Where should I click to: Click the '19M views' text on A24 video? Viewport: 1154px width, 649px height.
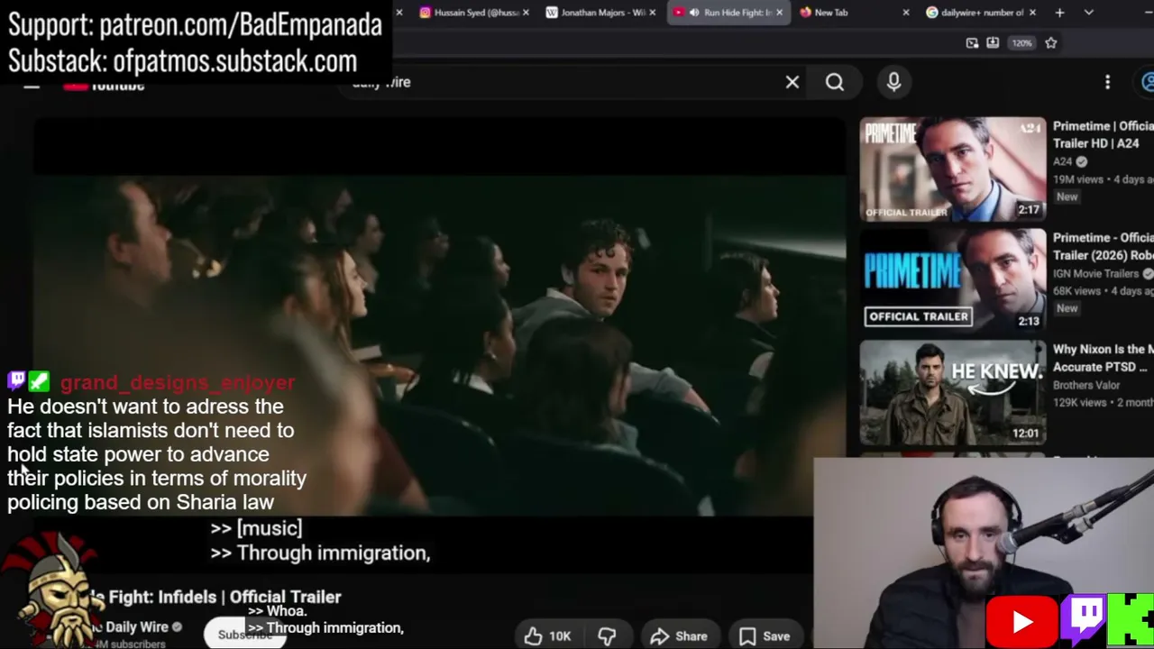click(x=1079, y=179)
